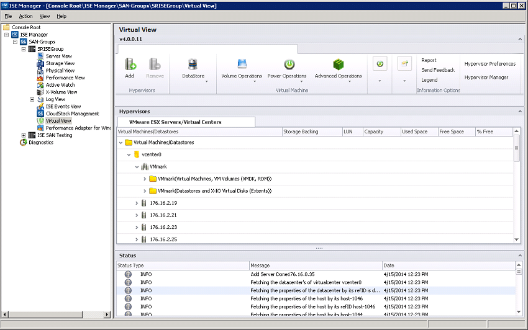Click the Power Operations icon
The image size is (528, 330).
289,64
